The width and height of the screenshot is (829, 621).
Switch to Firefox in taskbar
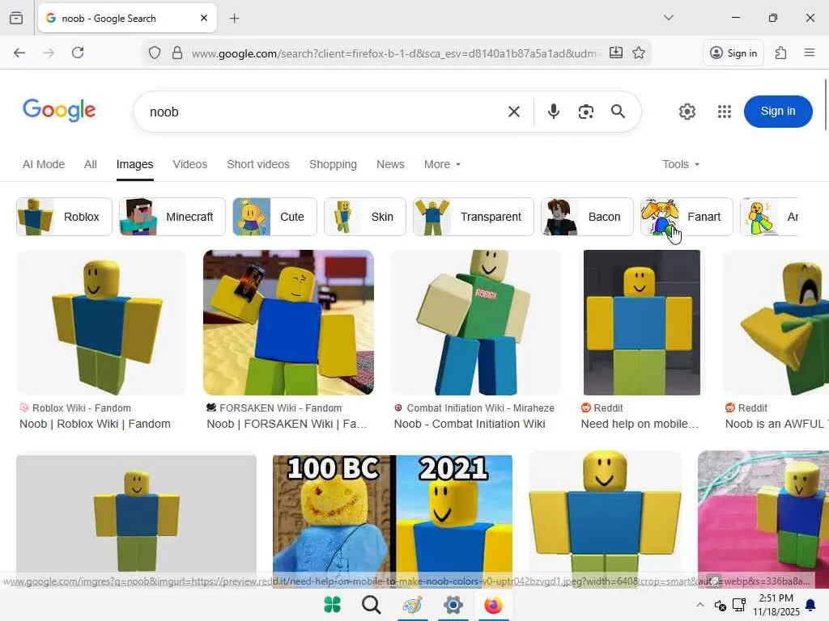pyautogui.click(x=493, y=605)
